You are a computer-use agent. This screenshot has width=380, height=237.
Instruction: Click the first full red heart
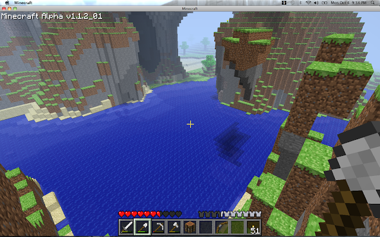point(121,214)
